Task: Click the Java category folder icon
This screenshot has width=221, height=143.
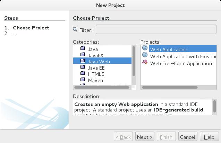Action: pyautogui.click(x=83, y=48)
